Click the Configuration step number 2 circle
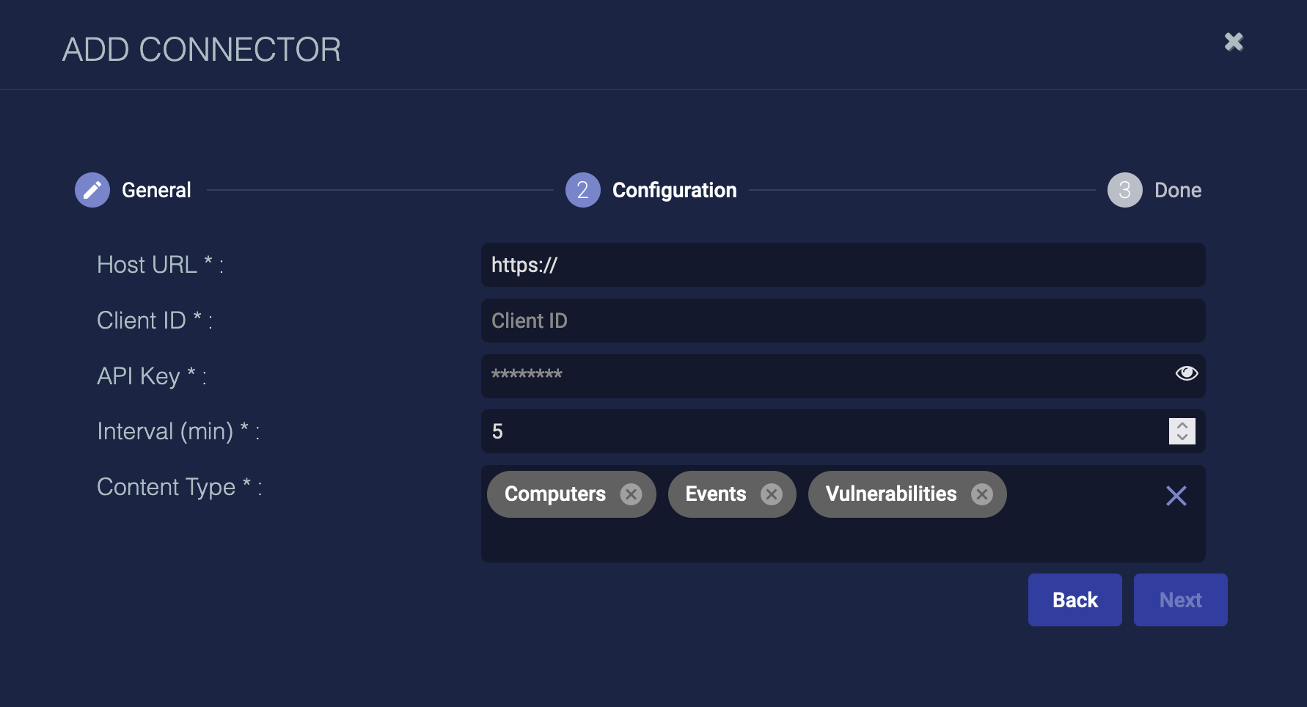Image resolution: width=1307 pixels, height=707 pixels. [582, 191]
